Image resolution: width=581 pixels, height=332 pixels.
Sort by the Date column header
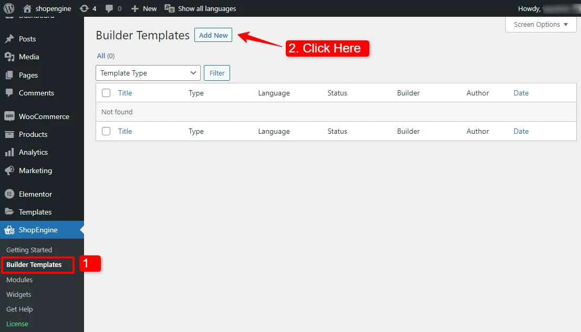521,93
